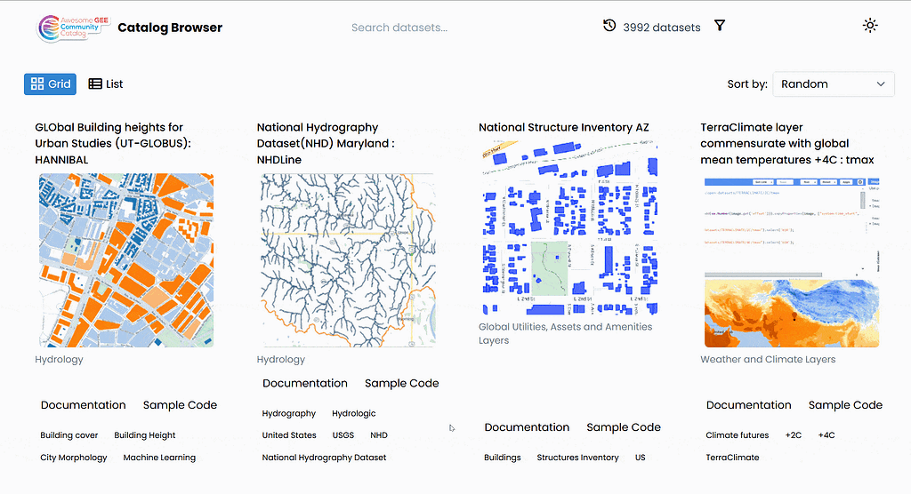Click the history clock icon beside dataset count
911x494 pixels.
point(609,27)
